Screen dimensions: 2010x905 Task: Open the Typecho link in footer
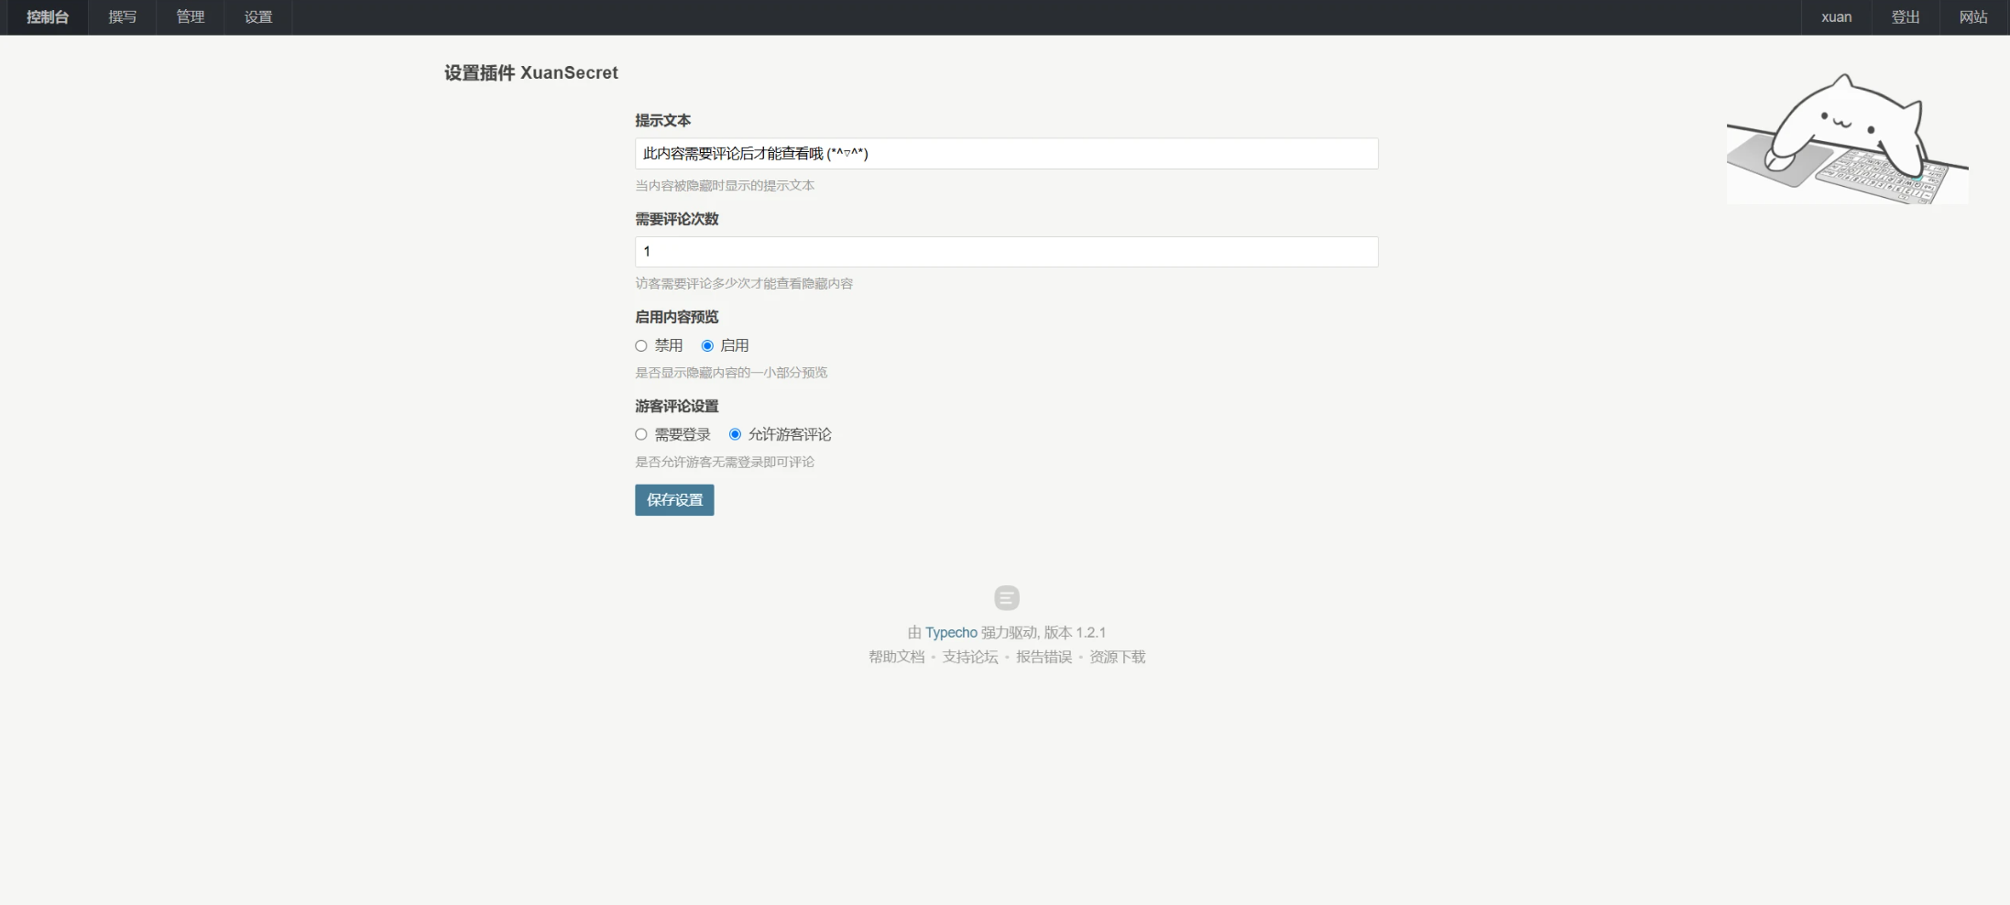[951, 633]
